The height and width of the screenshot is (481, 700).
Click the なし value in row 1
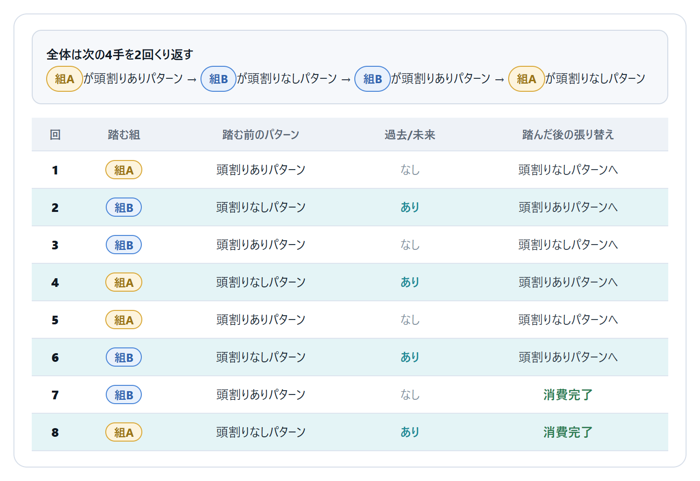click(x=410, y=170)
